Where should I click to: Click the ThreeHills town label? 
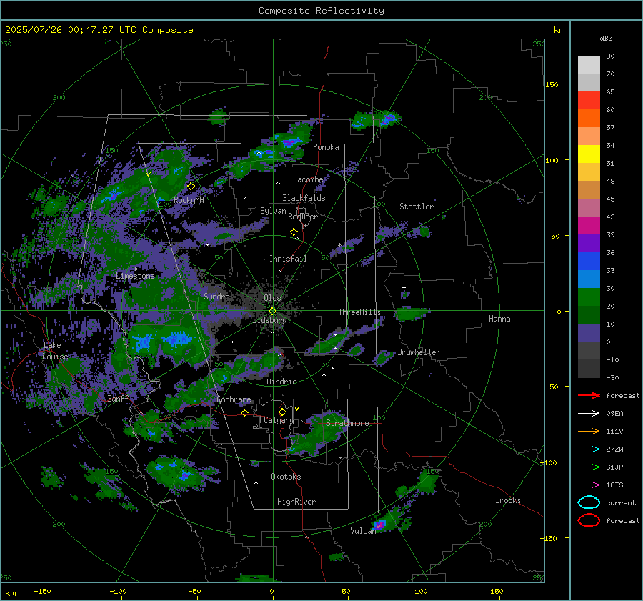[359, 312]
